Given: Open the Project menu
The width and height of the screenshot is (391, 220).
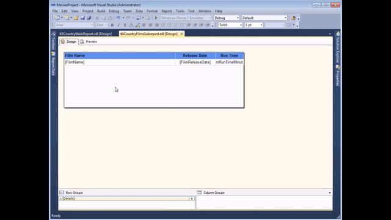Looking at the screenshot, I should pyautogui.click(x=88, y=11).
